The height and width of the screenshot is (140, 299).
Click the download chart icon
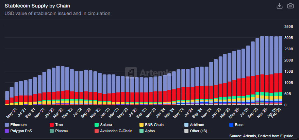pyautogui.click(x=280, y=6)
